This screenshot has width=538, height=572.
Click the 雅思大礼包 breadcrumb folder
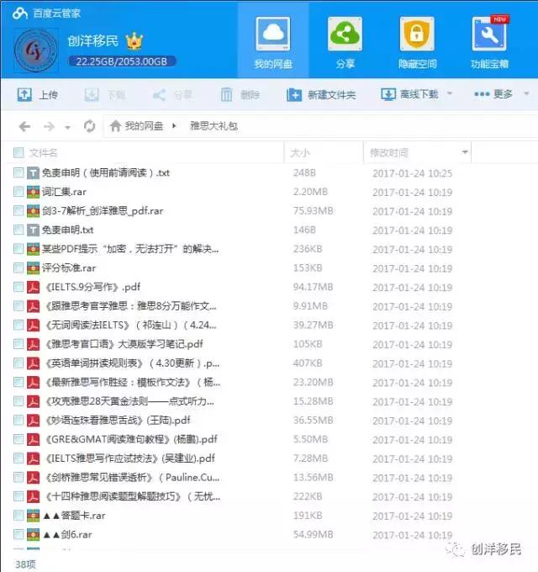point(214,126)
